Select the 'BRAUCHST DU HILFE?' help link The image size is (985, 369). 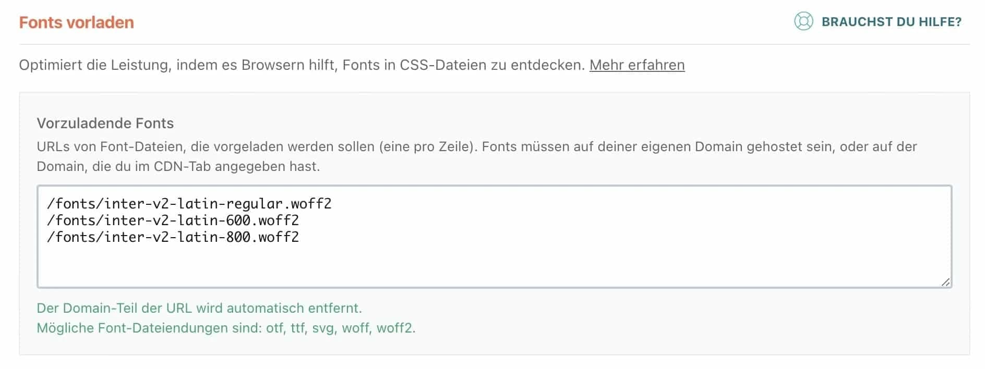[891, 22]
